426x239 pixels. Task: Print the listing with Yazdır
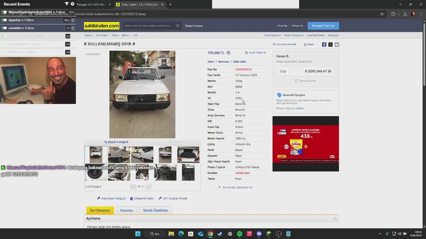pyautogui.click(x=309, y=44)
